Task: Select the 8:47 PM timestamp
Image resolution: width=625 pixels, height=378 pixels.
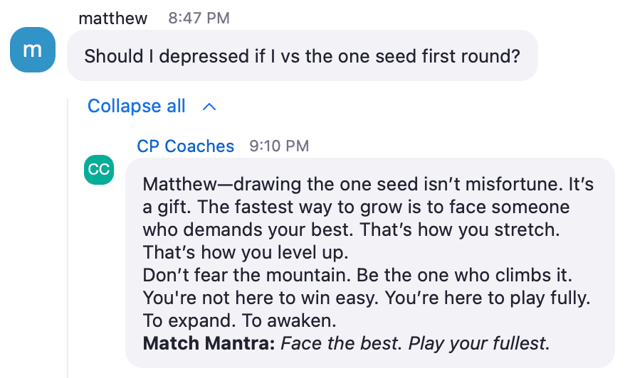Action: 199,18
